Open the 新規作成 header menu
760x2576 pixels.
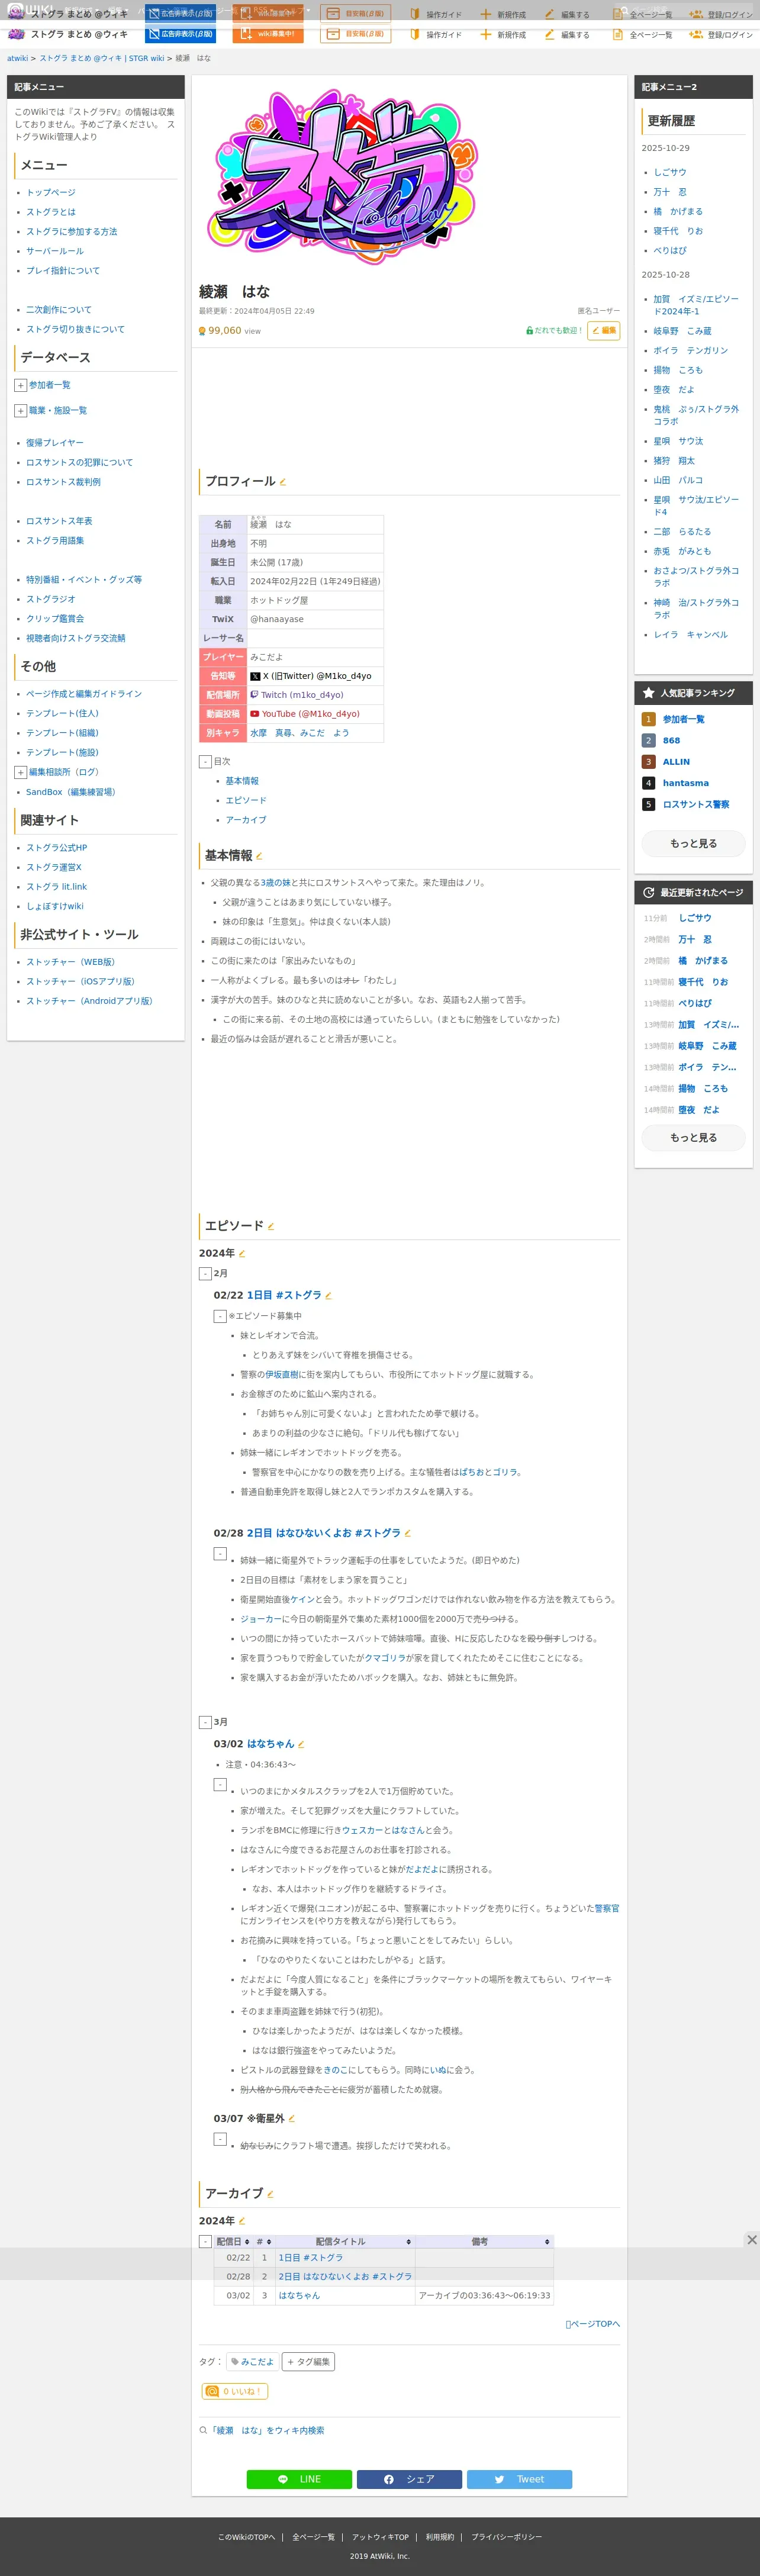pos(503,35)
